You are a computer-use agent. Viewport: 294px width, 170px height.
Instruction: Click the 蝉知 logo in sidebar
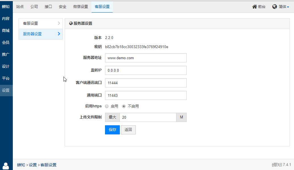click(x=6, y=7)
